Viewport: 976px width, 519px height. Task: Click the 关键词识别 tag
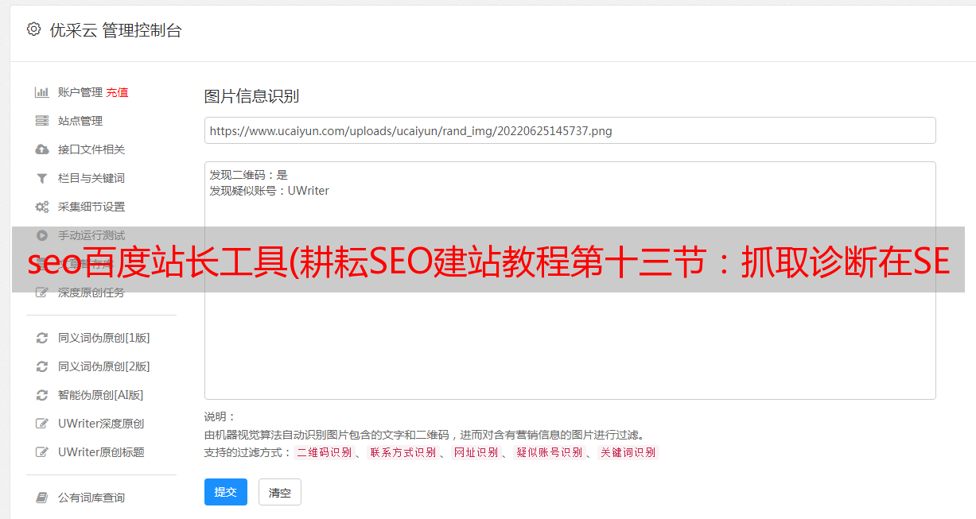coord(628,452)
